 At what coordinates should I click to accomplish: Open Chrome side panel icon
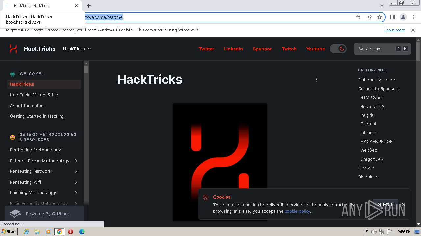pos(392,17)
